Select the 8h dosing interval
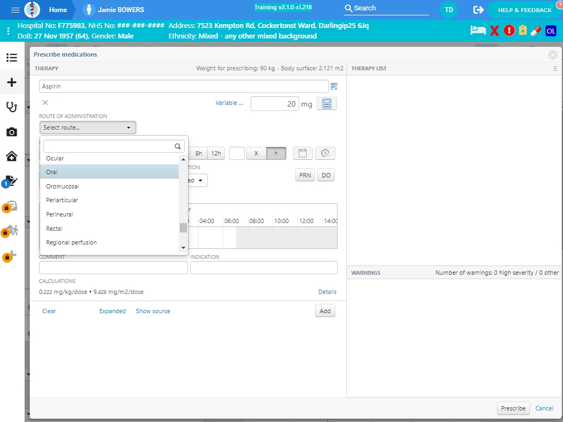 pos(198,153)
